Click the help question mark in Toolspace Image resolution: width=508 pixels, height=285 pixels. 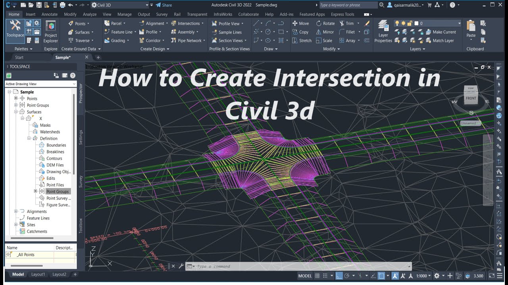click(73, 75)
